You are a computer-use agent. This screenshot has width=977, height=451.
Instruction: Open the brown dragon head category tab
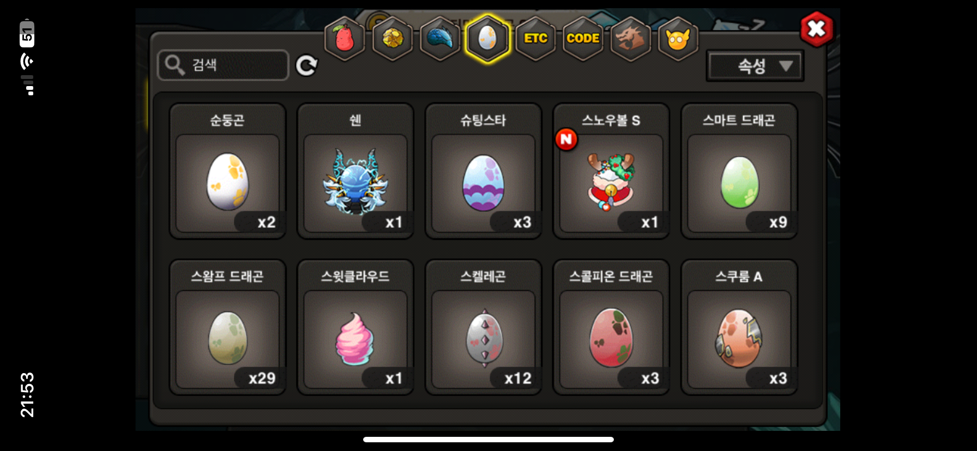click(631, 39)
